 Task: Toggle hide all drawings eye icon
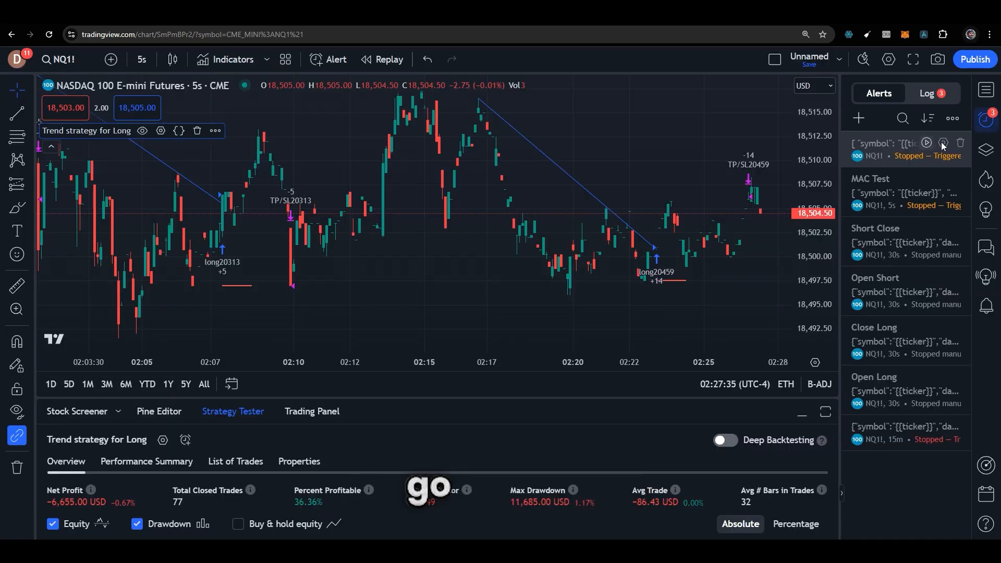[17, 412]
